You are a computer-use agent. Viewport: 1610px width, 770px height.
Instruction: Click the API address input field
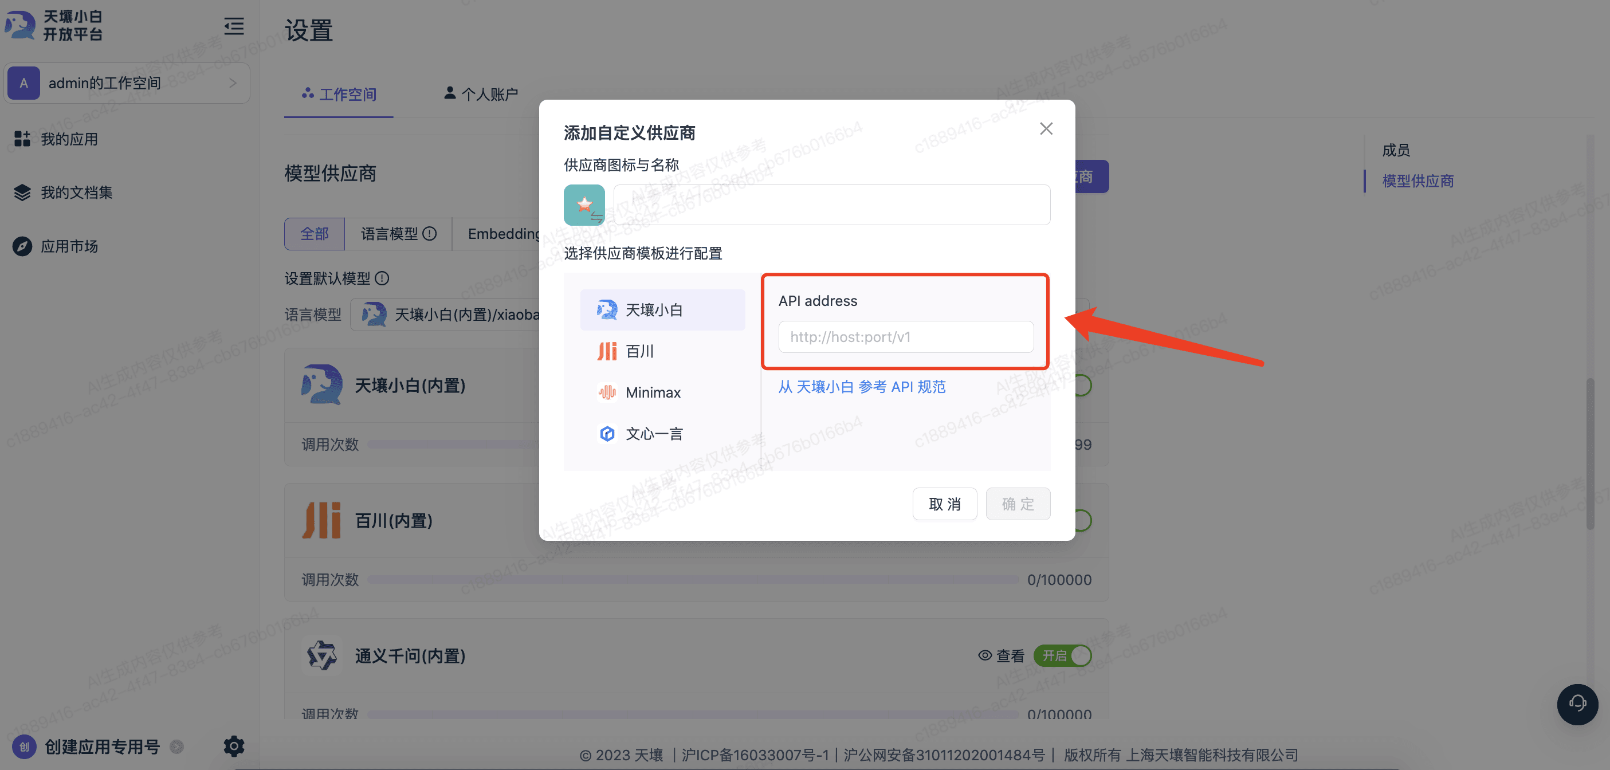905,337
